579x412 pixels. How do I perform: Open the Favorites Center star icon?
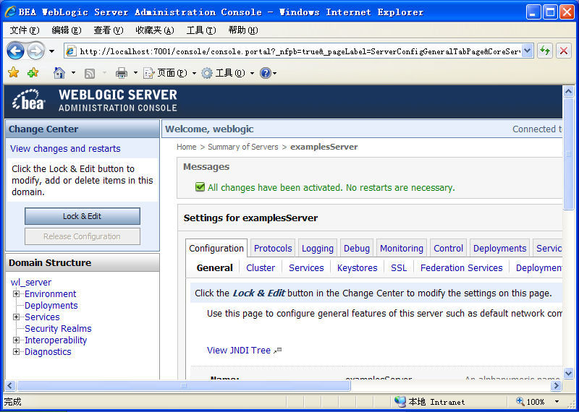(x=13, y=73)
